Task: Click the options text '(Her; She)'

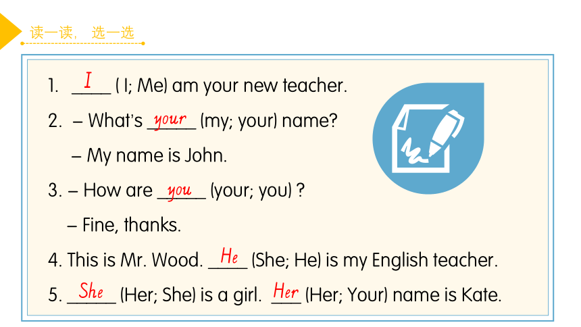Action: (158, 295)
